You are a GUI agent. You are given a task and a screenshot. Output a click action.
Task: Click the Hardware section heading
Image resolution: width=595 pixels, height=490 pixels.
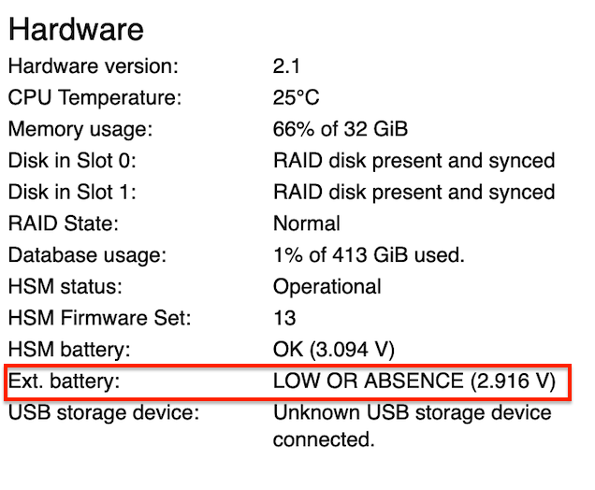point(76,30)
